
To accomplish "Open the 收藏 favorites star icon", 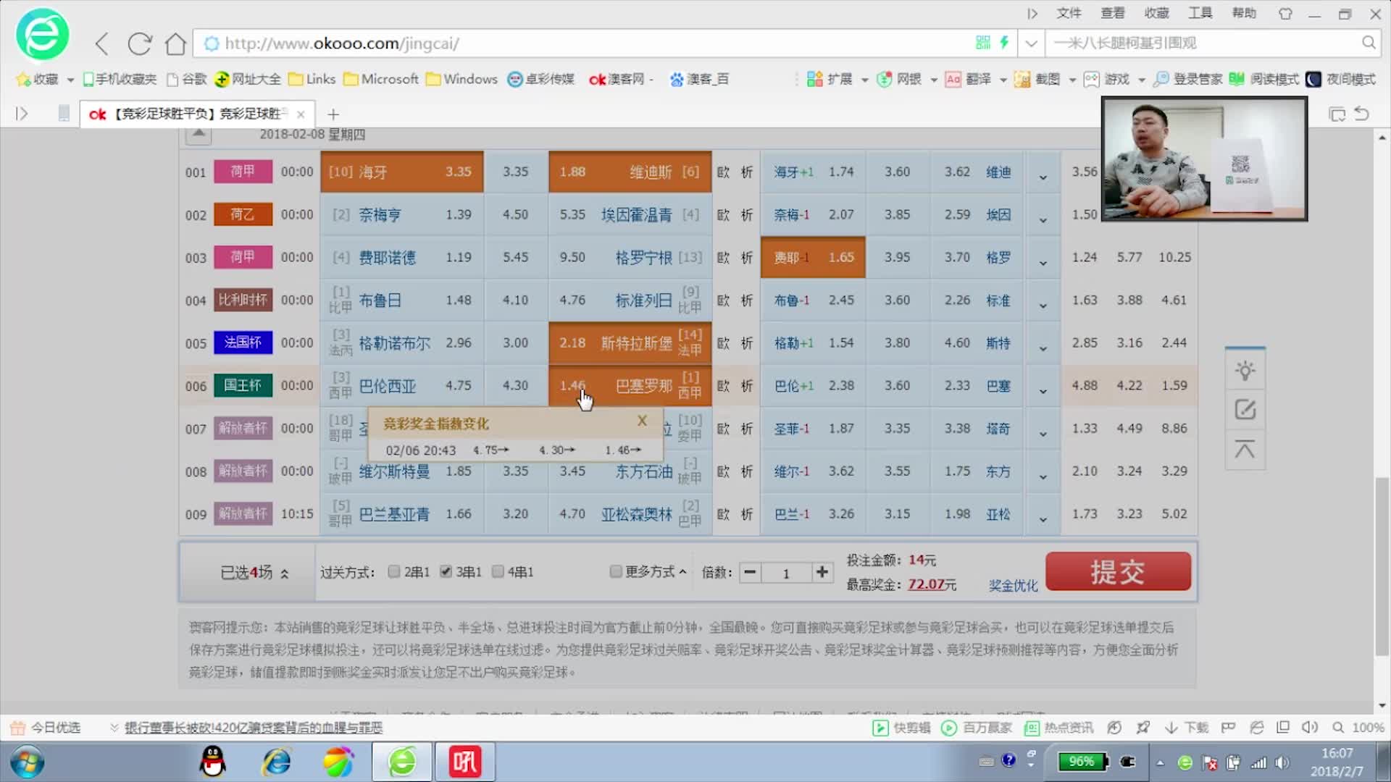I will pos(23,79).
